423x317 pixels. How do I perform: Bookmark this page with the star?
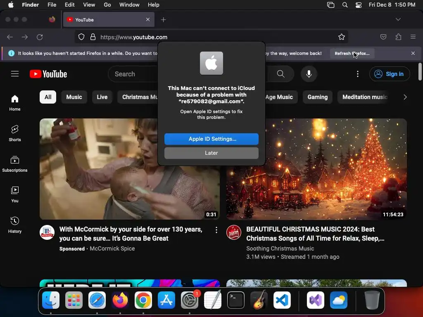pyautogui.click(x=342, y=37)
